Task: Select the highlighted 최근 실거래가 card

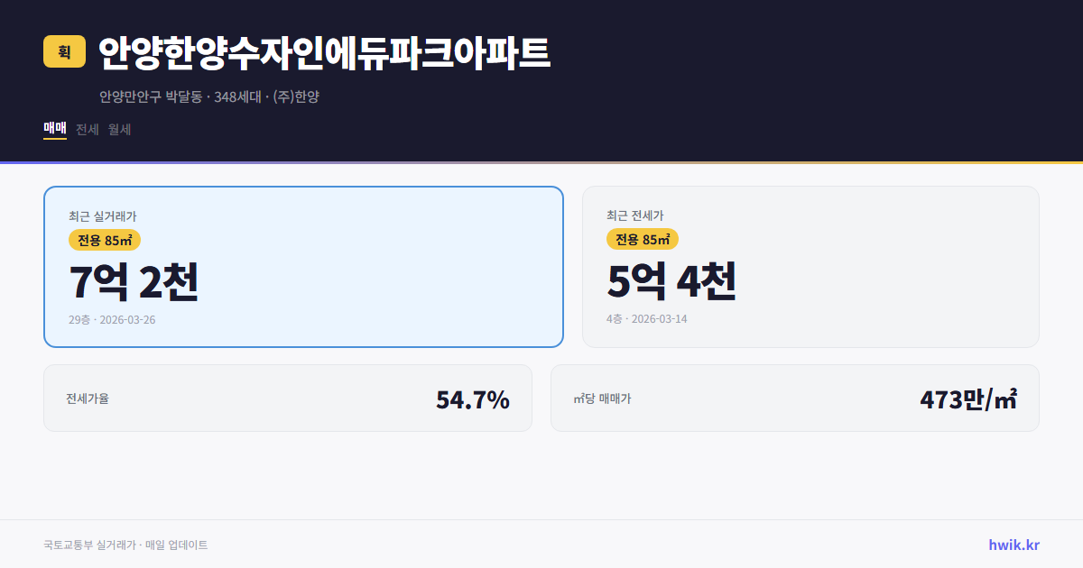Action: (303, 266)
